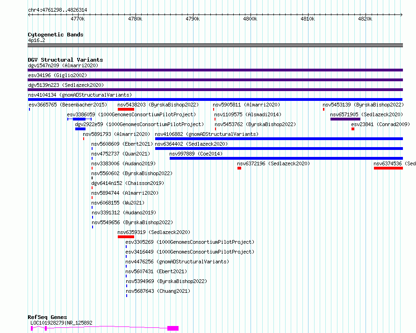Open variant dgv1547n209 (Almarri2020)

tap(63, 65)
